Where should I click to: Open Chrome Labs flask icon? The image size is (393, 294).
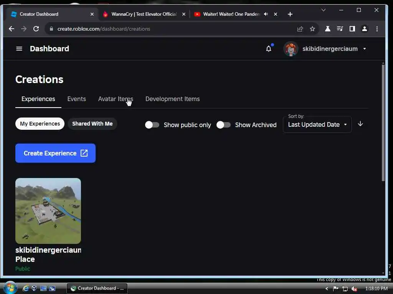point(328,29)
